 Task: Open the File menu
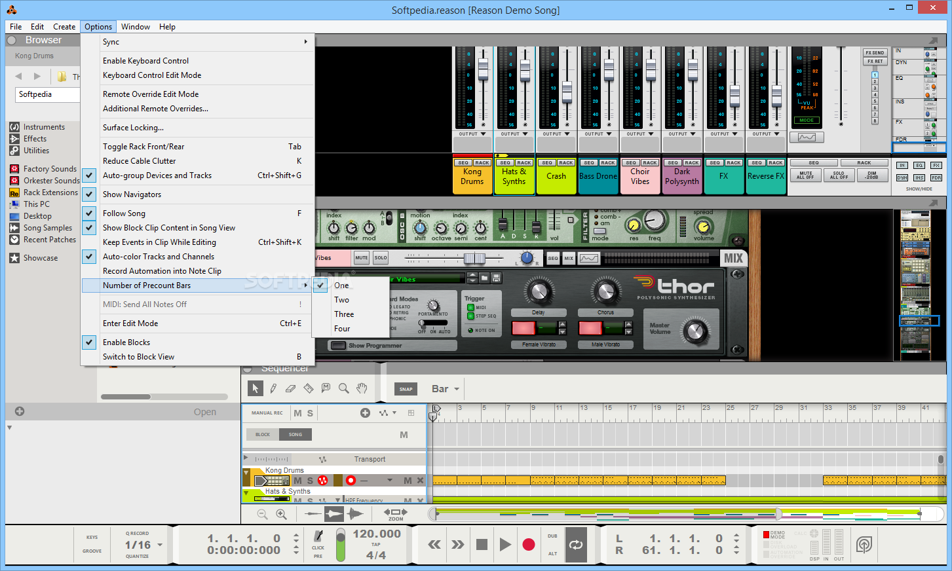click(16, 27)
